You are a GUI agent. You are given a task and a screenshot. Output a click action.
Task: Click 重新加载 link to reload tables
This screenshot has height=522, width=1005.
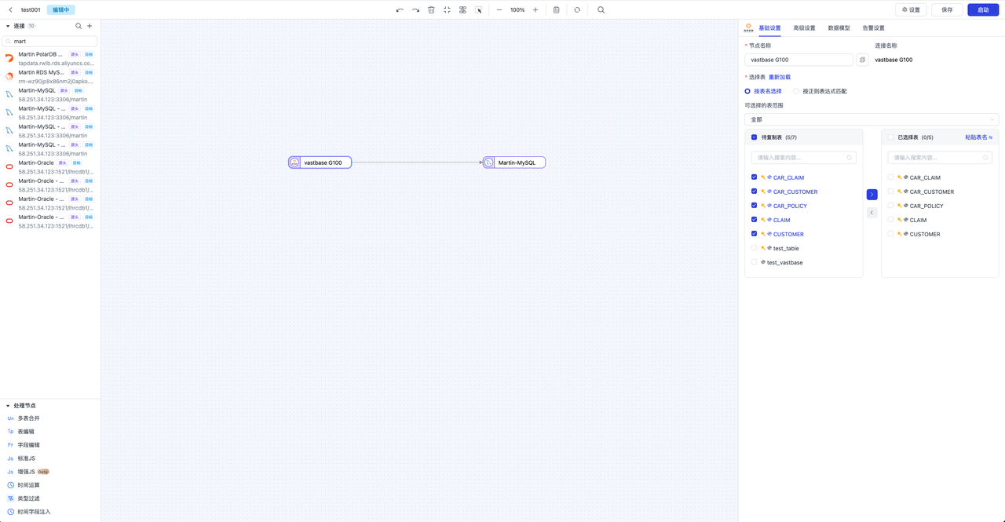(780, 78)
